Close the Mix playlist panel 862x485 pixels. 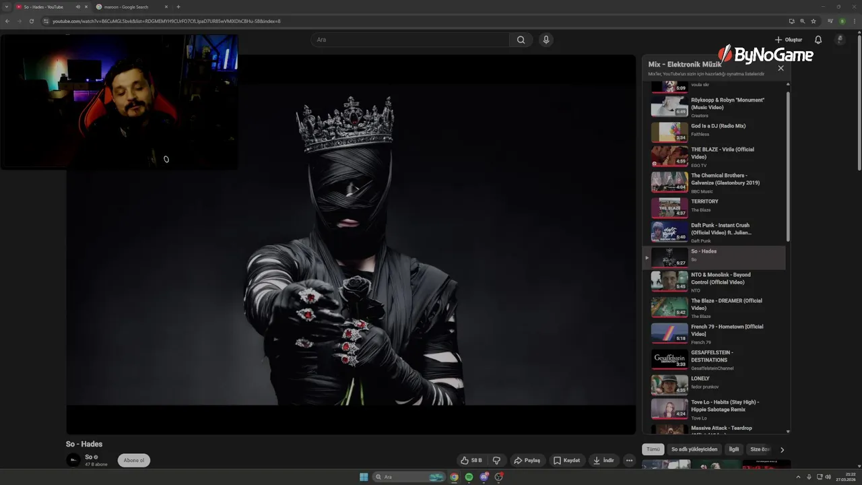(781, 68)
